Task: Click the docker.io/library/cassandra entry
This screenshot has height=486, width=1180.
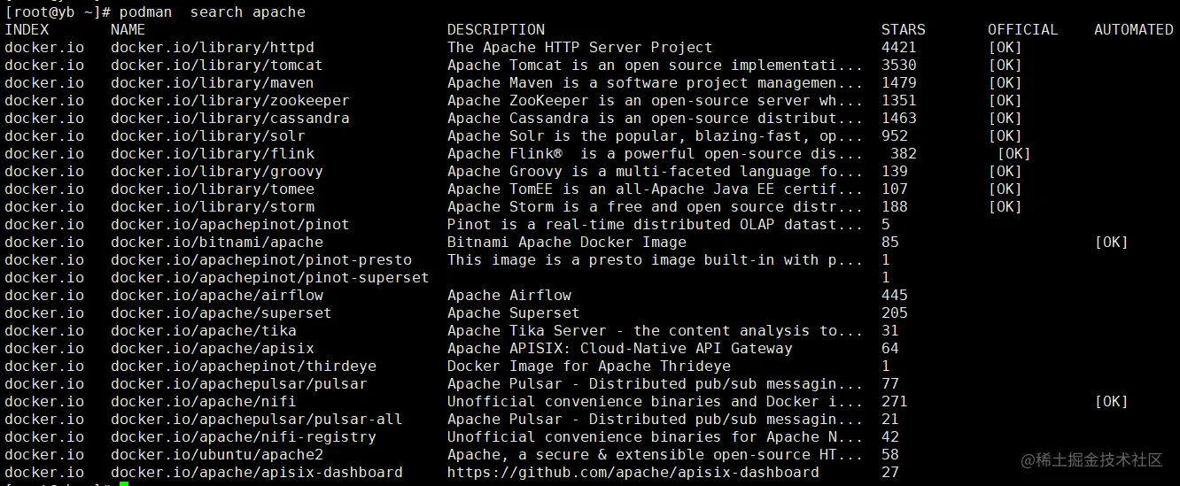Action: [229, 119]
